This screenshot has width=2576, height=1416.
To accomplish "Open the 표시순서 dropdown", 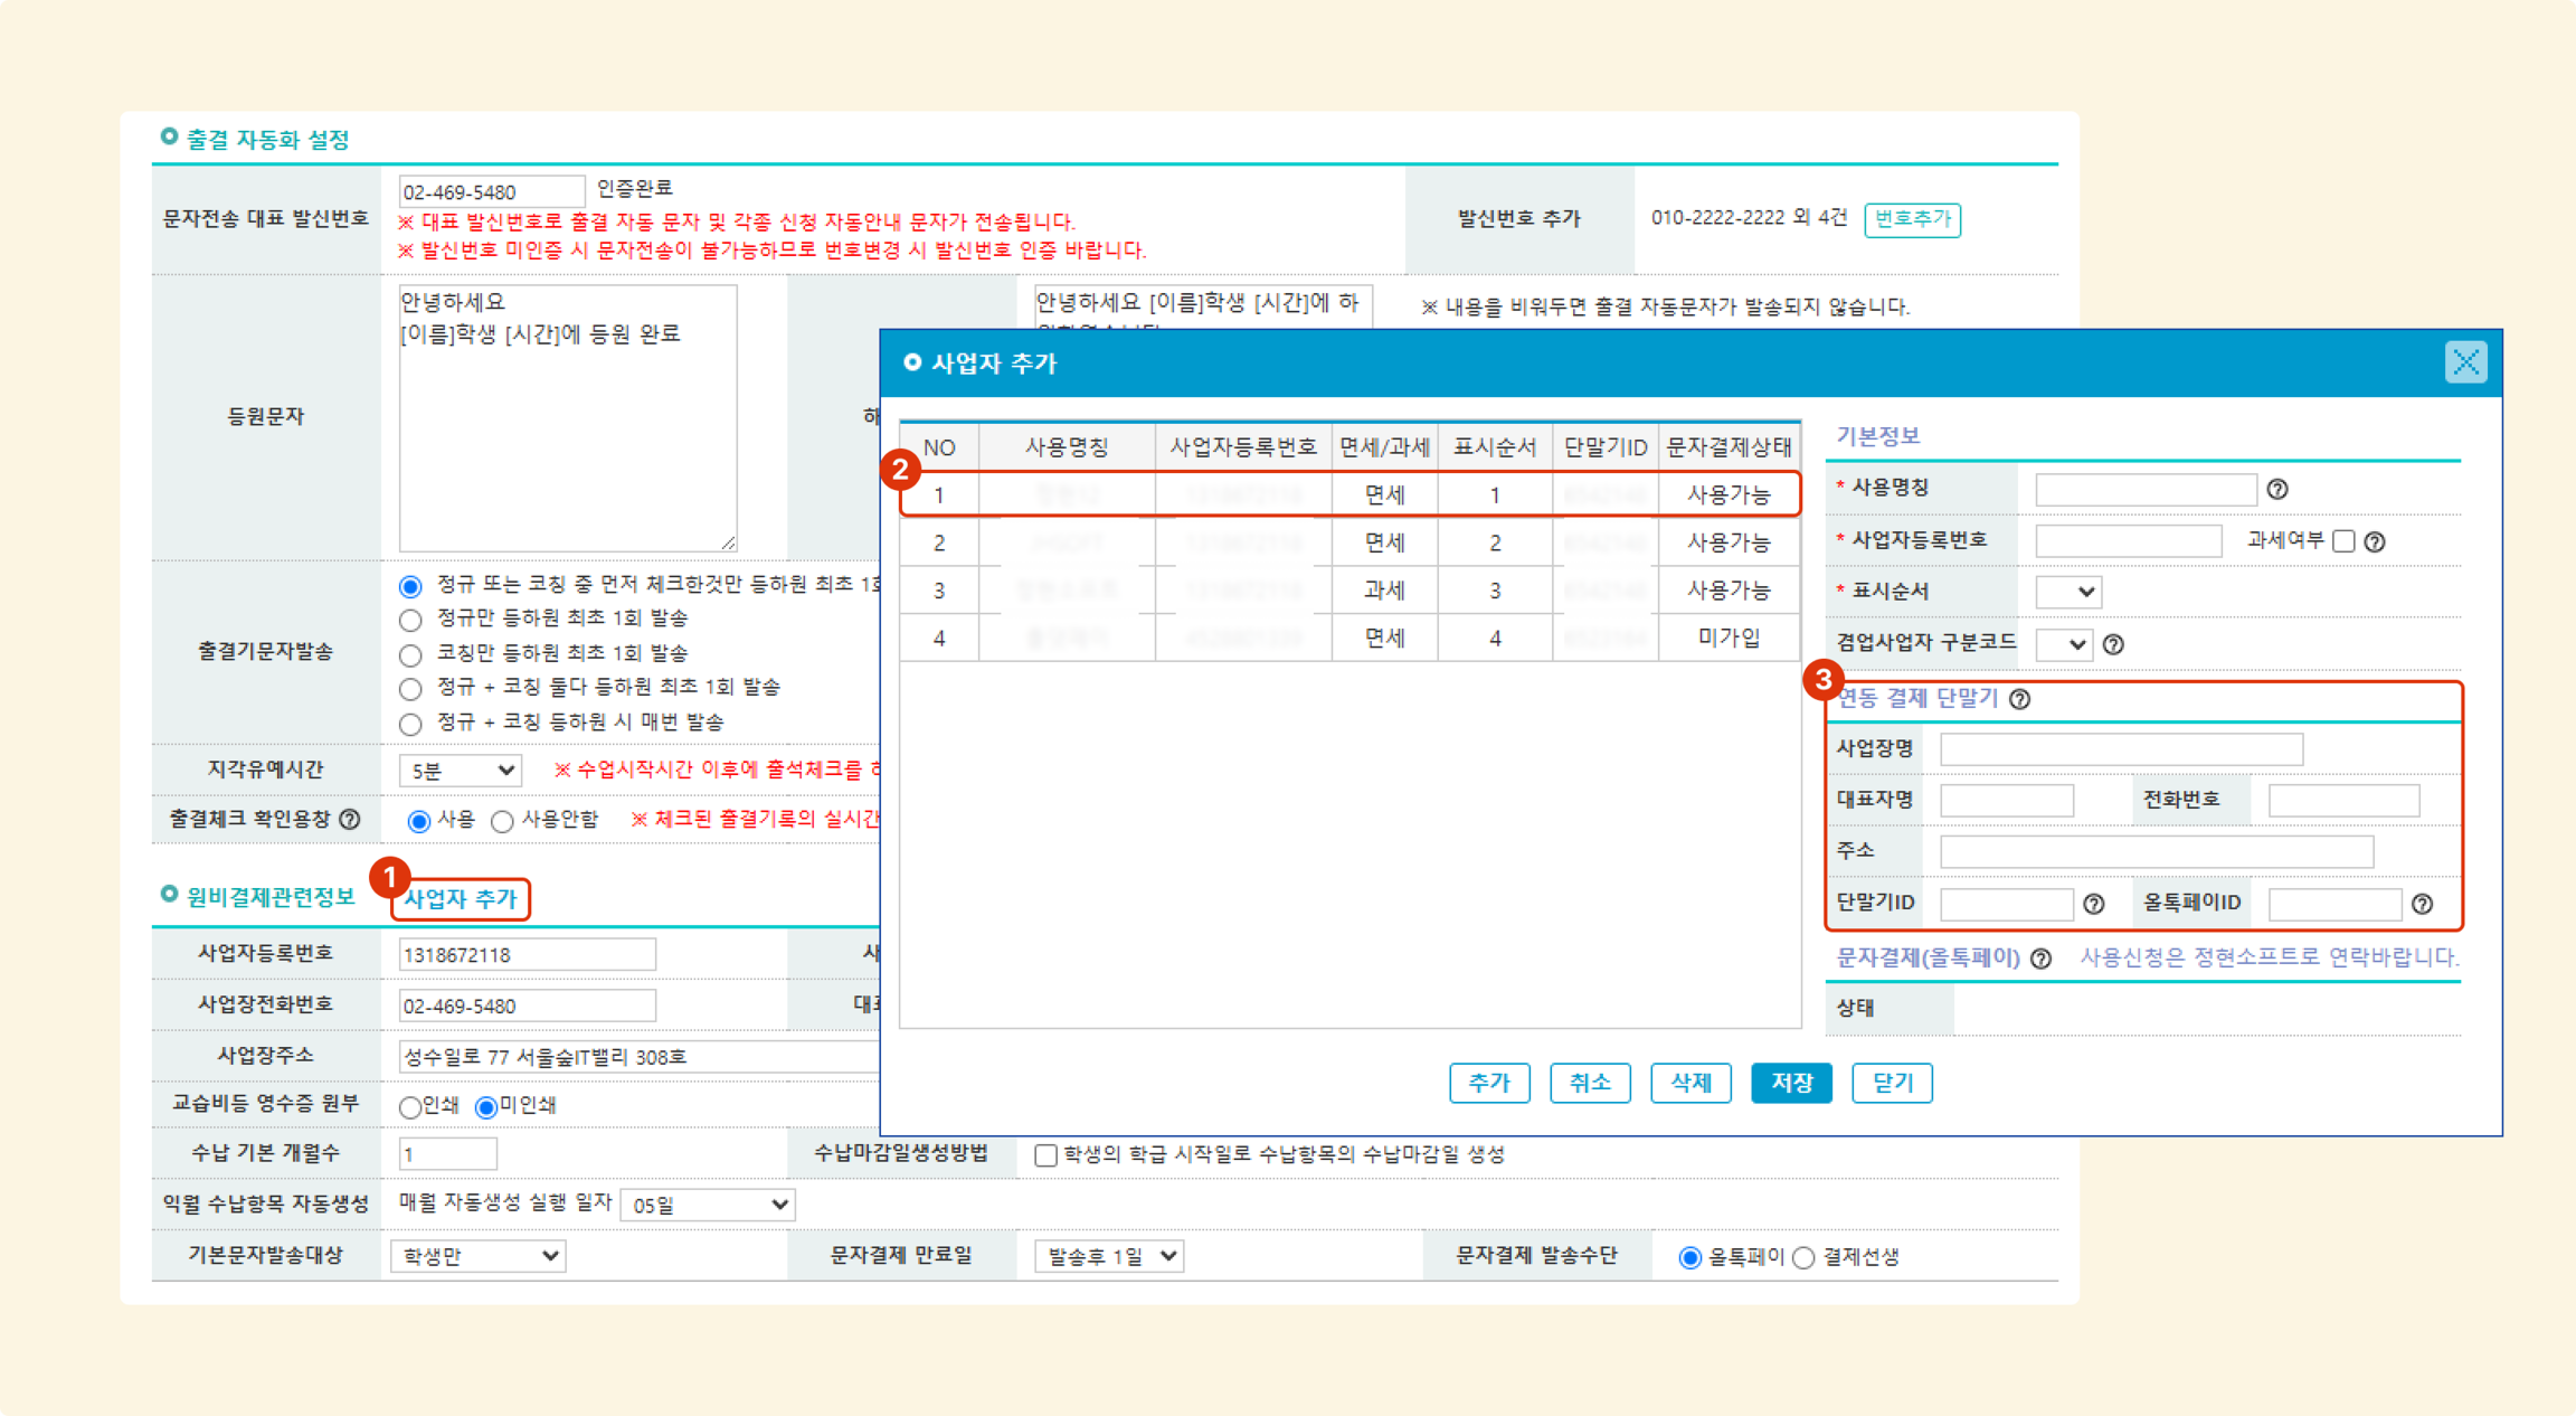I will coord(2068,592).
